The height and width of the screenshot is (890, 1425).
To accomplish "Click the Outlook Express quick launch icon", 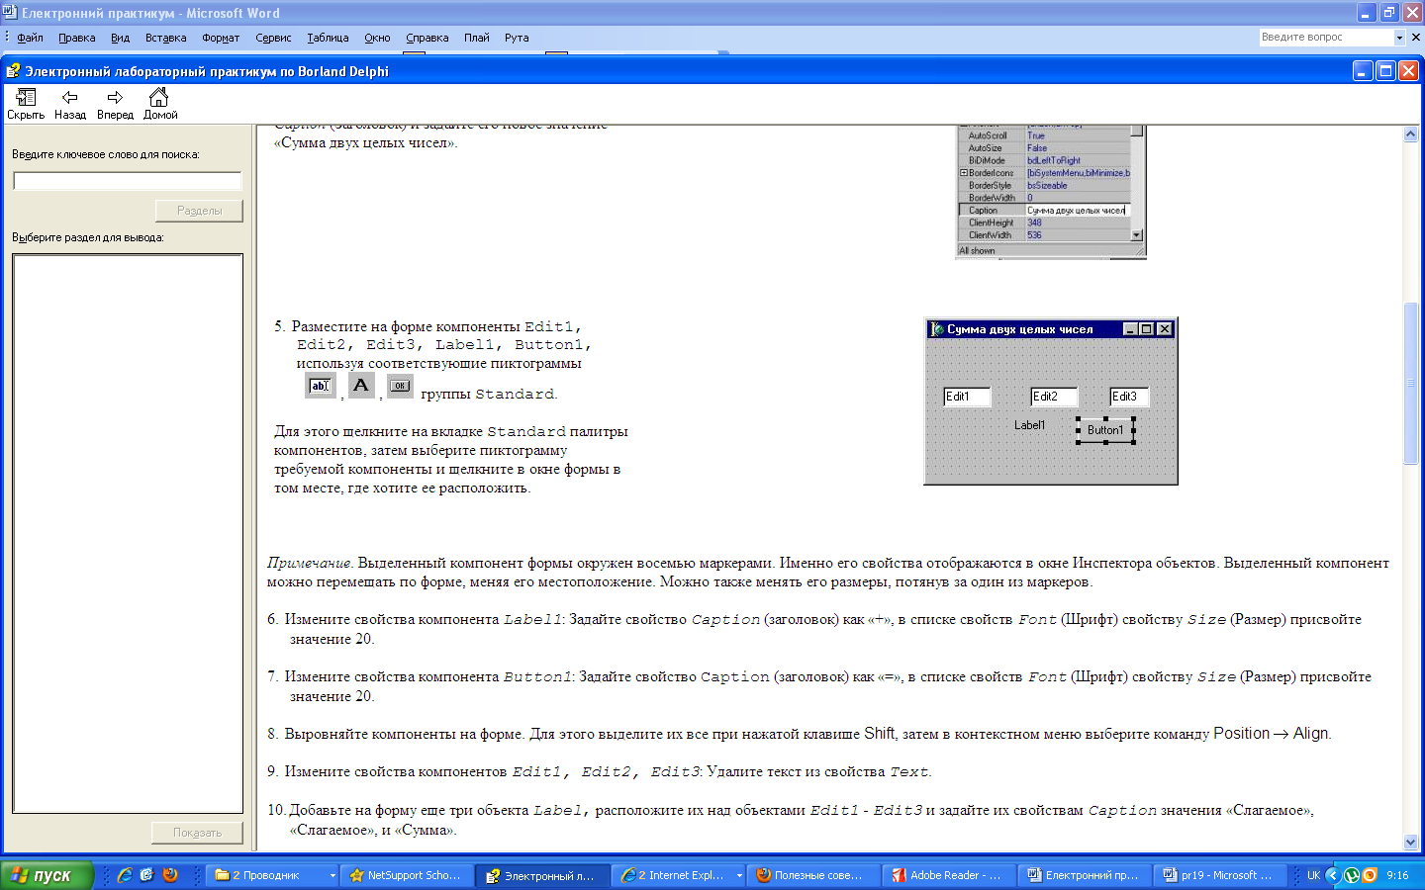I will [x=146, y=875].
